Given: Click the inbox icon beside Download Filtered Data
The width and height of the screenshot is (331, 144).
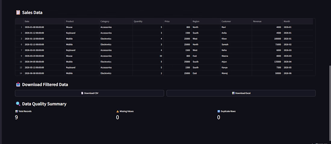Looking at the screenshot, I should (18, 84).
